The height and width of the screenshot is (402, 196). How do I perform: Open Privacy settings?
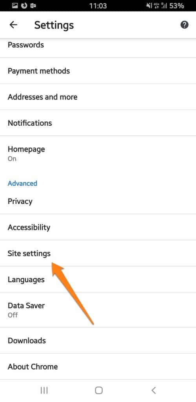point(98,201)
